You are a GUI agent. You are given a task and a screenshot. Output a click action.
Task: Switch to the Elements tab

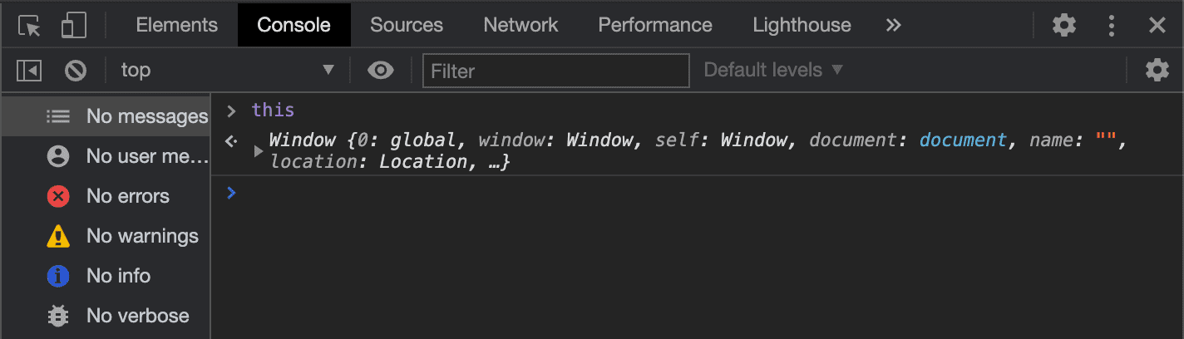click(x=176, y=26)
